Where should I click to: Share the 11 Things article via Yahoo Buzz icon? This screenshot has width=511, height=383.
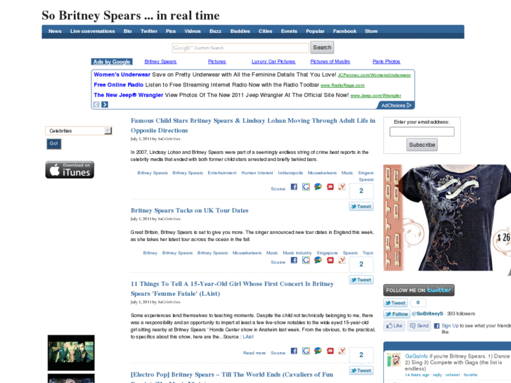(x=342, y=351)
